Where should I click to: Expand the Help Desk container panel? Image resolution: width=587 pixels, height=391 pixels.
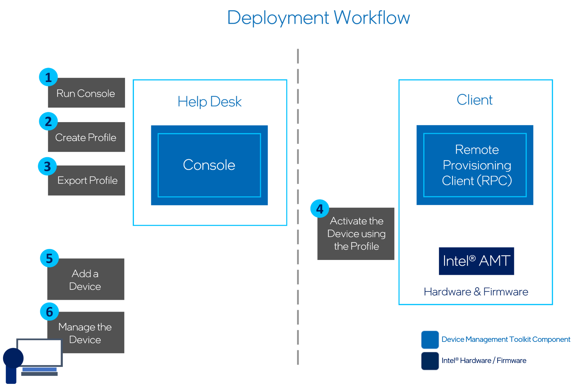point(210,152)
